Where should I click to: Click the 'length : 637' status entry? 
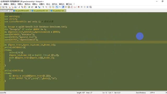point(81,93)
